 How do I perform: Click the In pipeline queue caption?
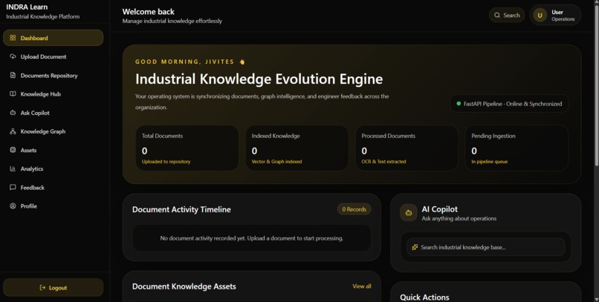pyautogui.click(x=489, y=162)
